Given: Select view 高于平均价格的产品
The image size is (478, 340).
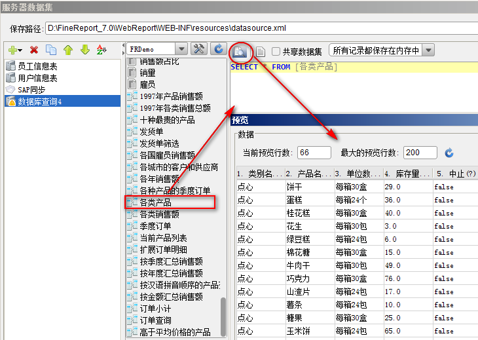Looking at the screenshot, I should click(174, 332).
